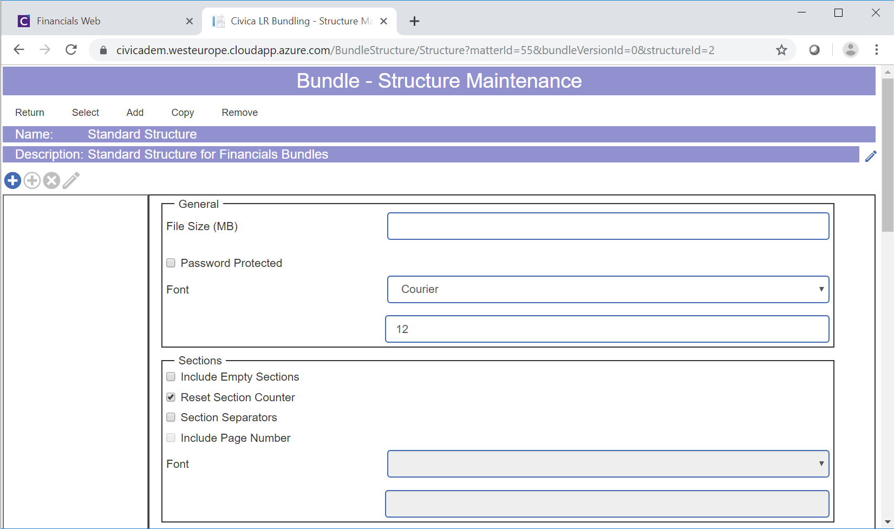Reload the page
The height and width of the screenshot is (529, 894).
point(71,50)
